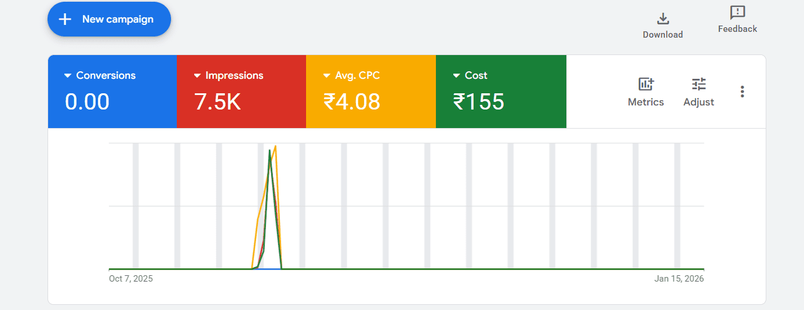Screen dimensions: 804x310
Task: Click the Oct 7, 2025 start date label
Action: click(131, 279)
